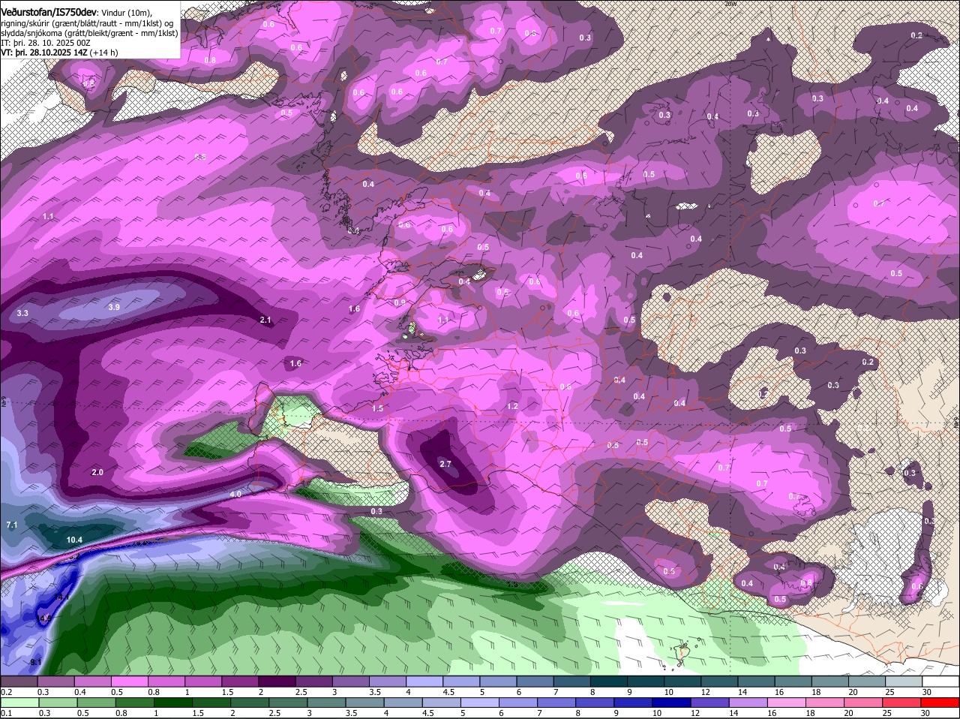Click the 14.5 value in the blue area

click(x=43, y=618)
